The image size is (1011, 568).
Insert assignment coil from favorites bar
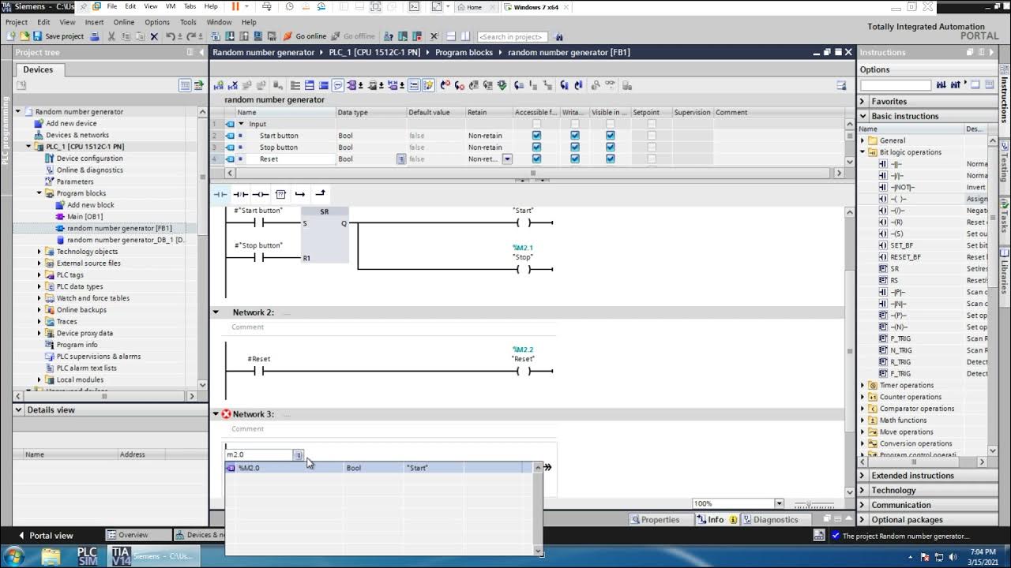(260, 194)
